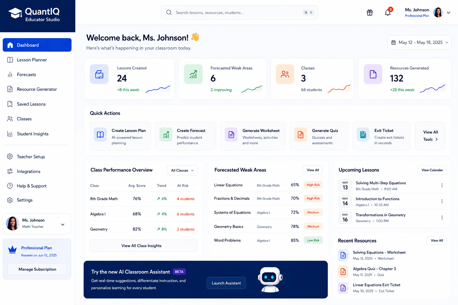Screen dimensions: 458x305
Task: Click the Fractions & Decimals row name
Action: point(232,198)
